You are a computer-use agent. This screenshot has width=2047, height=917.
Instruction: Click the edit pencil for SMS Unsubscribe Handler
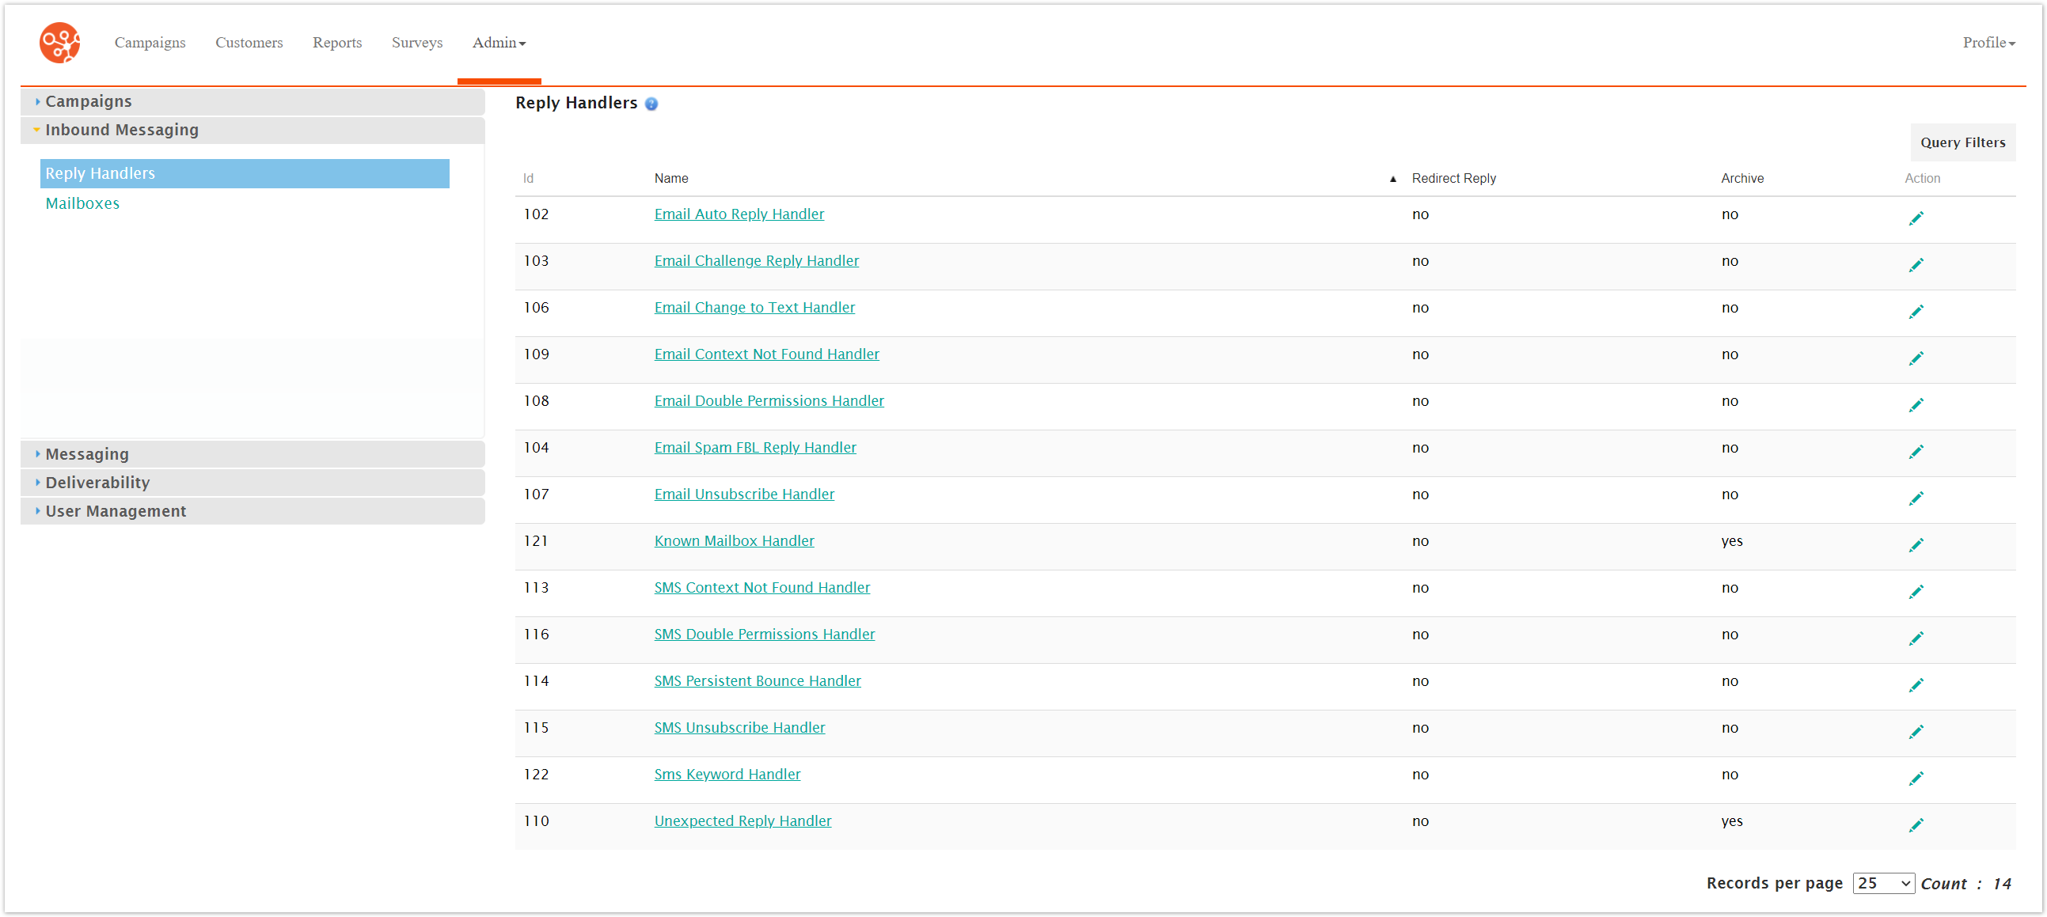point(1917,731)
